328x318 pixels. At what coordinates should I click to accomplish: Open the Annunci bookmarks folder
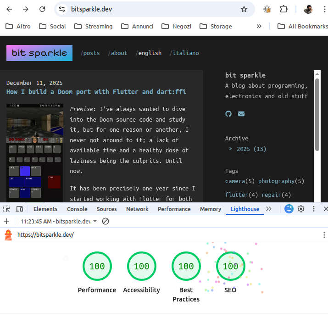[x=137, y=26]
